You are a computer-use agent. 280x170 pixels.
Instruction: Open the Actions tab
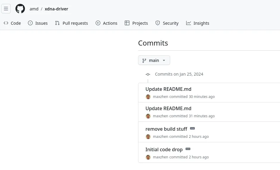click(x=106, y=23)
